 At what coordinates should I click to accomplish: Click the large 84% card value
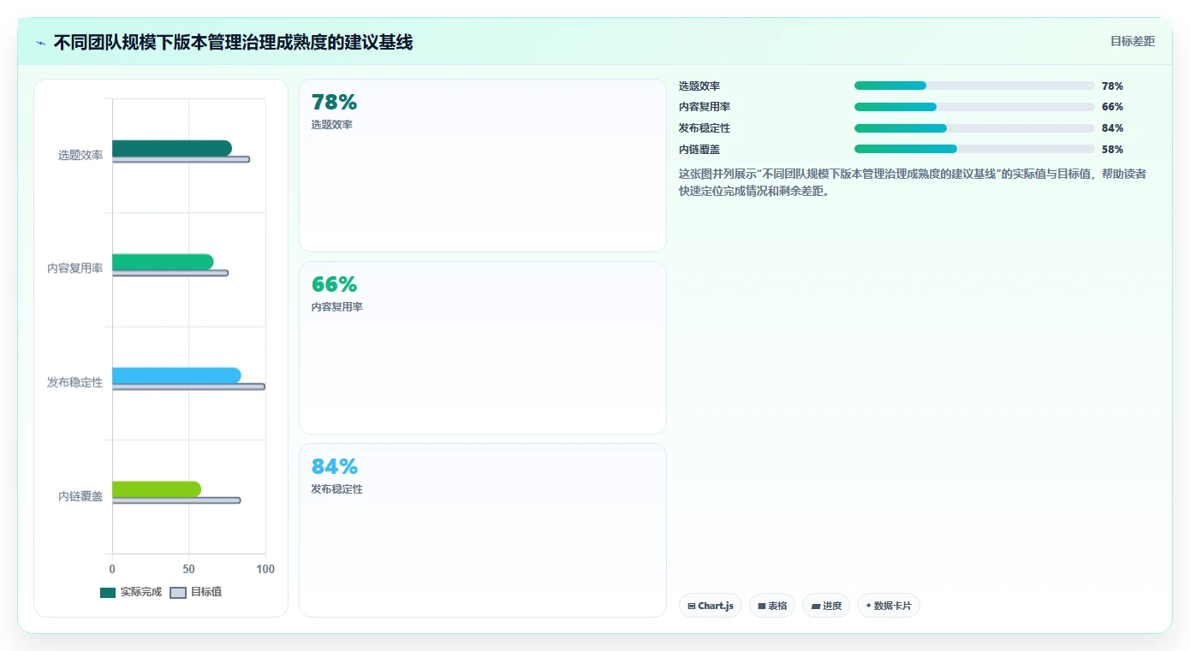(x=334, y=467)
